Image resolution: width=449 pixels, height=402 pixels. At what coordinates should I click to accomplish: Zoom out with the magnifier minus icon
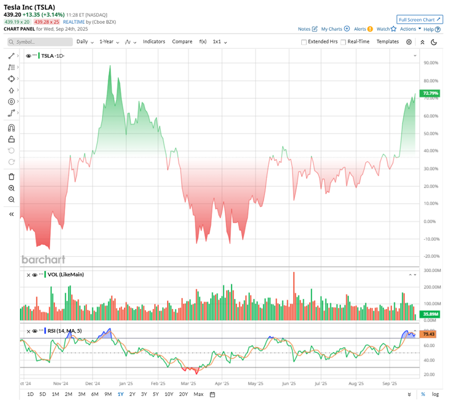11,199
